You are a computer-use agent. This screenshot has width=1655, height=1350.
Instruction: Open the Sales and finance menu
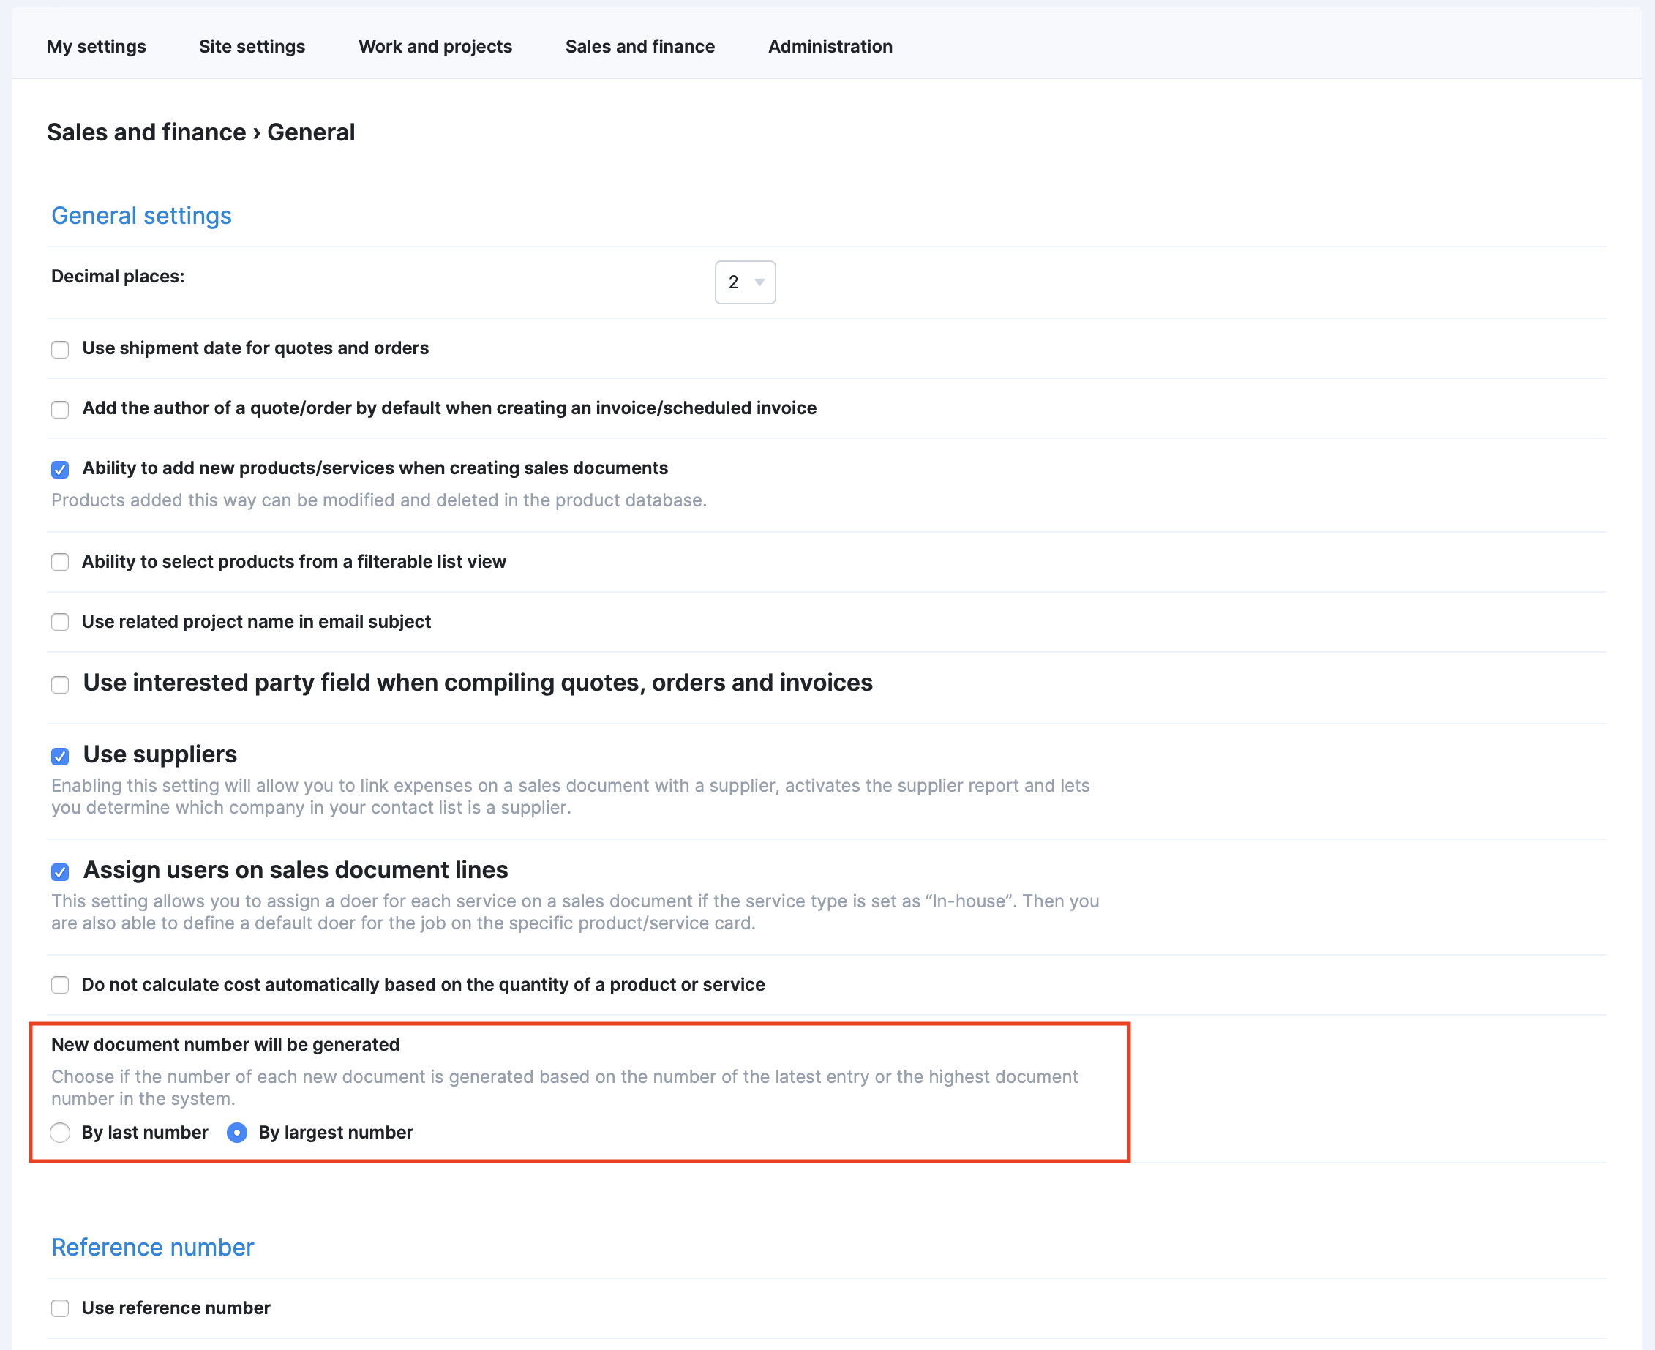click(x=639, y=47)
